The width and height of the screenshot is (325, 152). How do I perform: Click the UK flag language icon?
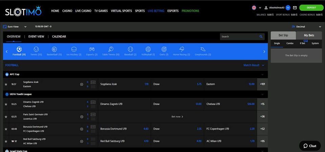254,8
